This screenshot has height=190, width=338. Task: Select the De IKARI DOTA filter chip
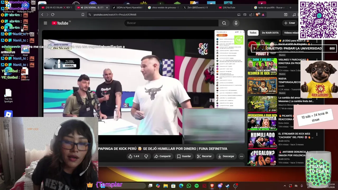pyautogui.click(x=270, y=33)
